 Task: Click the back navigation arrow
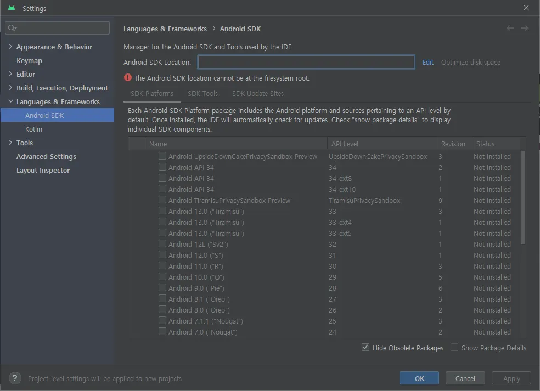pyautogui.click(x=510, y=28)
